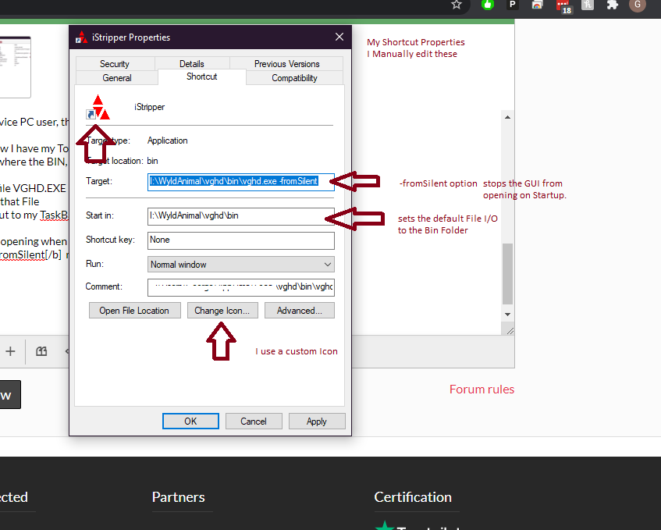
Task: Open the G profile avatar
Action: (x=638, y=5)
